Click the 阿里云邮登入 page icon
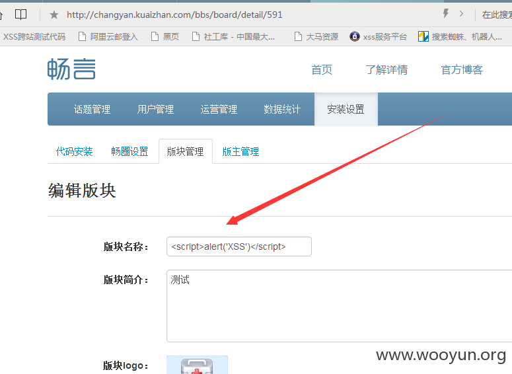The height and width of the screenshot is (374, 512). 83,36
